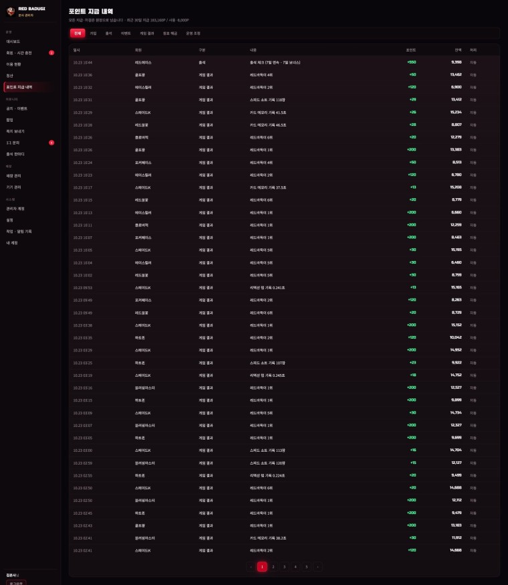Click the 스피드 소트 기록 113장 cell
508x585 pixels.
(x=267, y=450)
